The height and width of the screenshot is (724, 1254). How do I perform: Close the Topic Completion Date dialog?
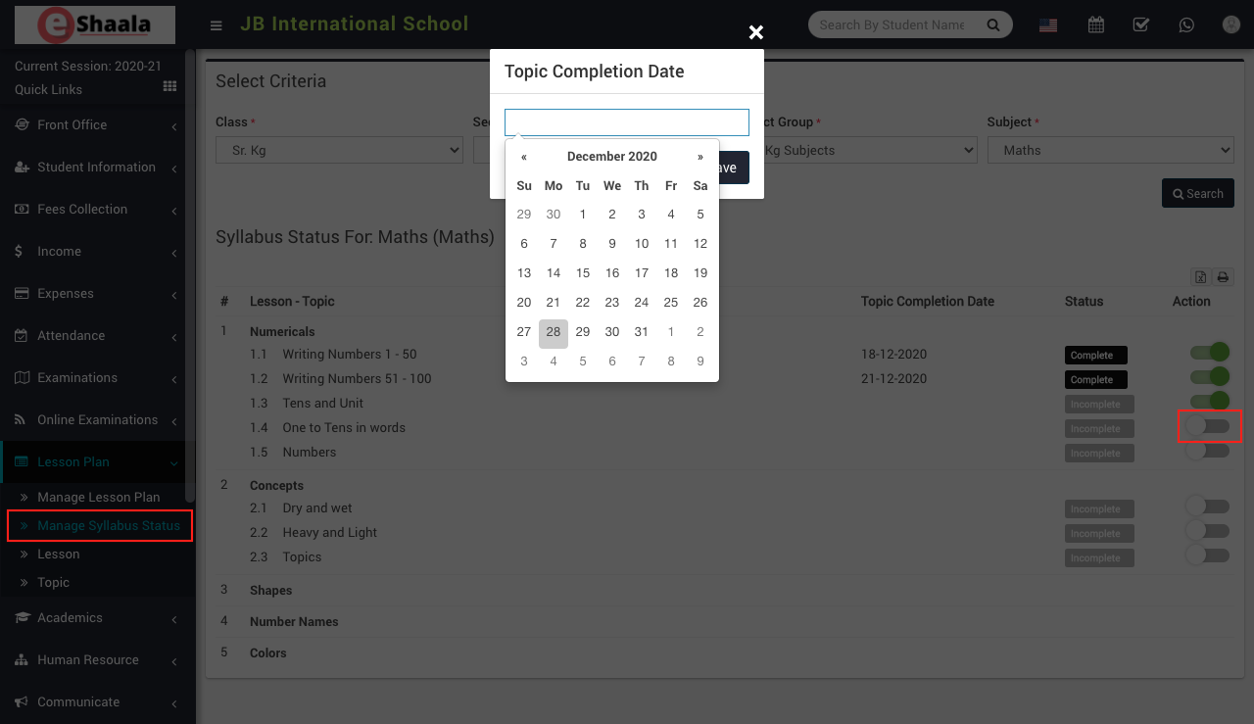[755, 32]
